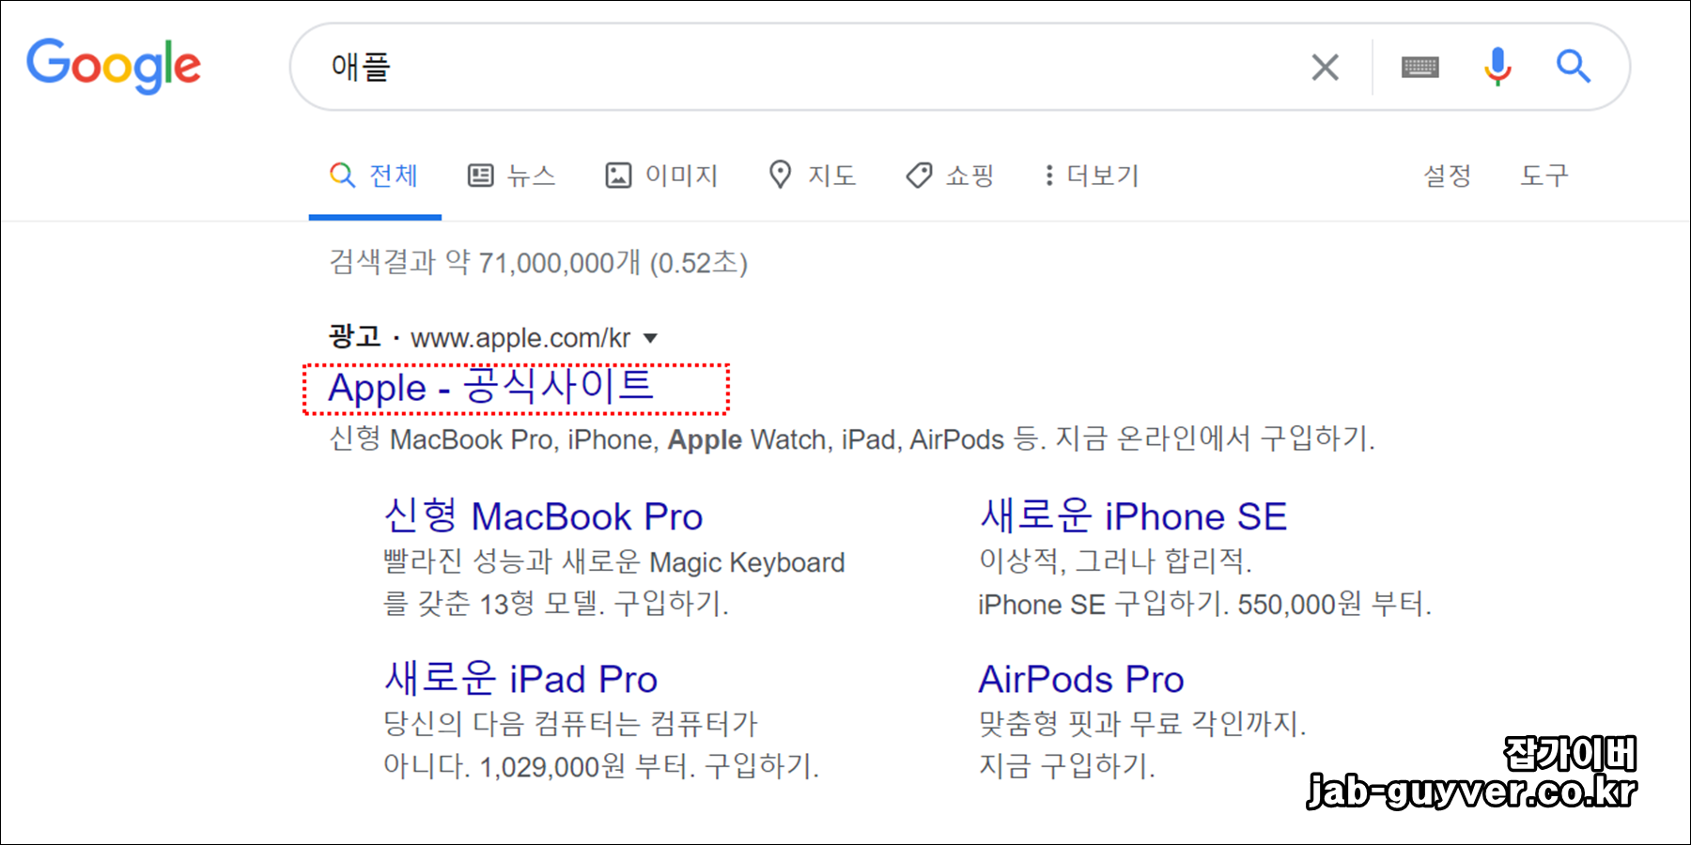Viewport: 1691px width, 845px height.
Task: Start voice search with the microphone icon
Action: tap(1497, 67)
